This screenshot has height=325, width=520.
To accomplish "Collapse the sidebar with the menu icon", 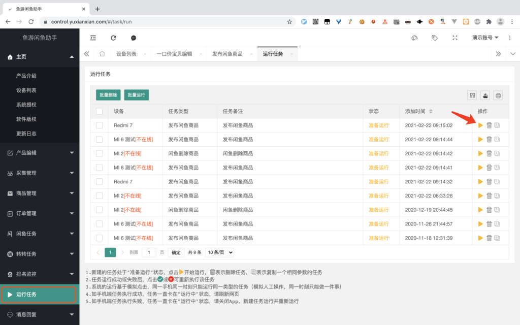I will point(93,38).
